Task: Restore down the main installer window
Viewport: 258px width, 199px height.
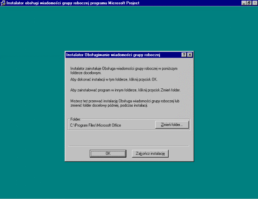Action: click(x=249, y=3)
